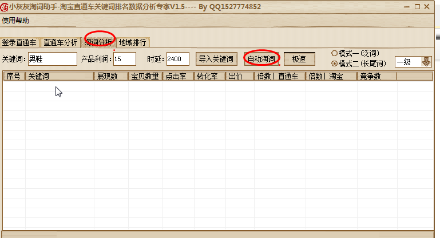Switch to the 登录直通车 tab
The width and height of the screenshot is (440, 238).
point(19,42)
